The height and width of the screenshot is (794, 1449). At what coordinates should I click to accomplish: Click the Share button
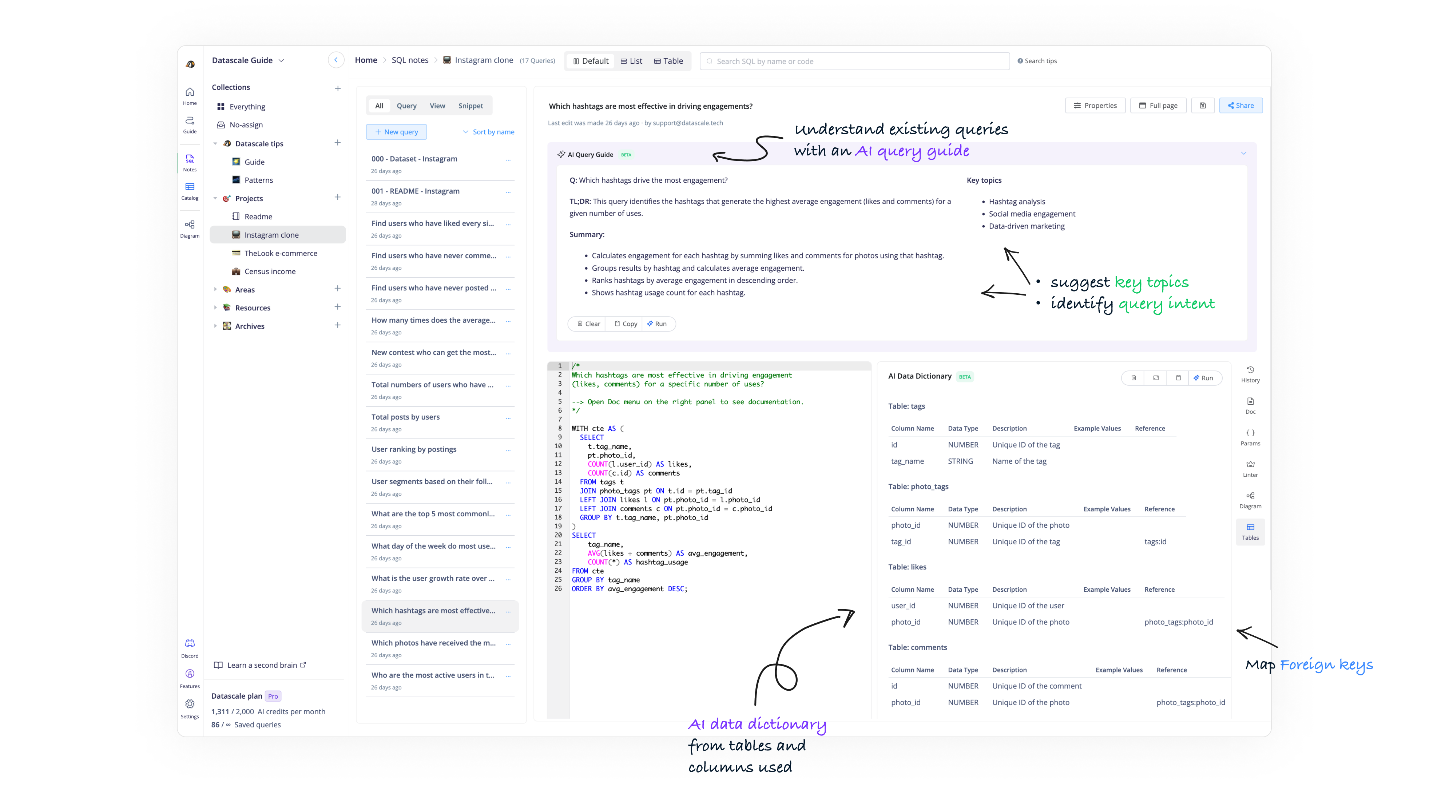[x=1240, y=105]
